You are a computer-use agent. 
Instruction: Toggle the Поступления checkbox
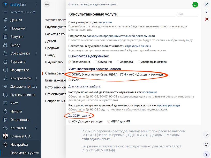pos(70,62)
